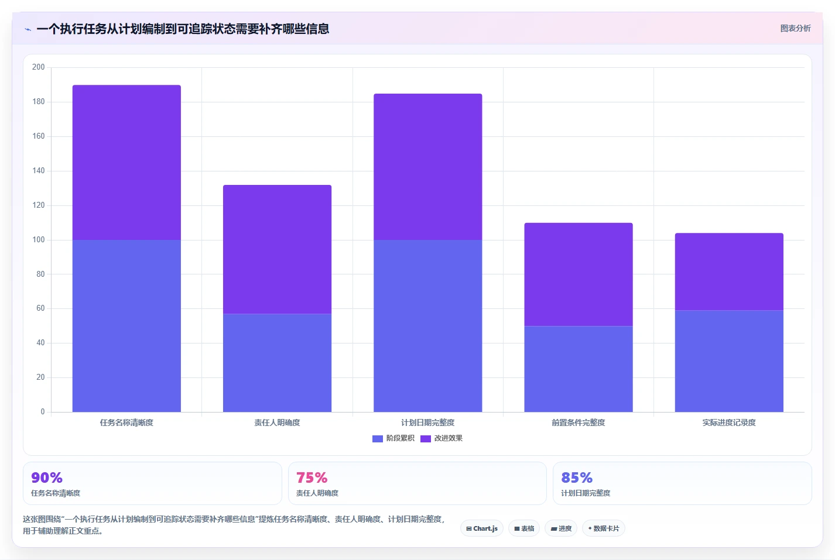This screenshot has width=835, height=560.
Task: Click the blue segment of 前置条件完整度 bar
Action: click(x=579, y=369)
